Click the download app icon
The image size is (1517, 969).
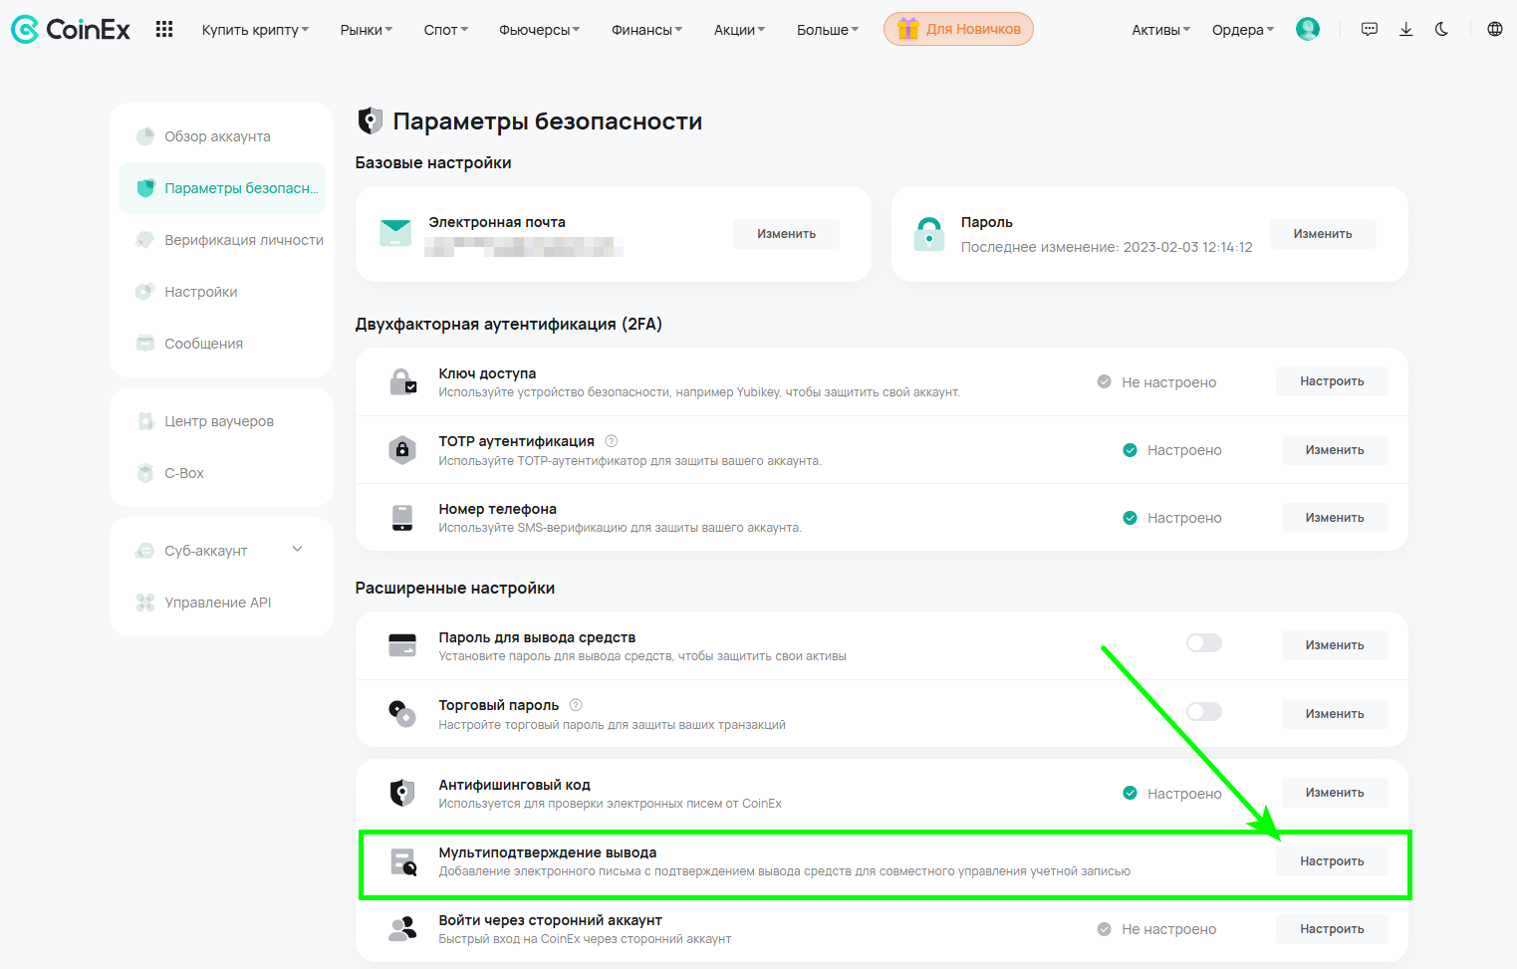click(1405, 30)
